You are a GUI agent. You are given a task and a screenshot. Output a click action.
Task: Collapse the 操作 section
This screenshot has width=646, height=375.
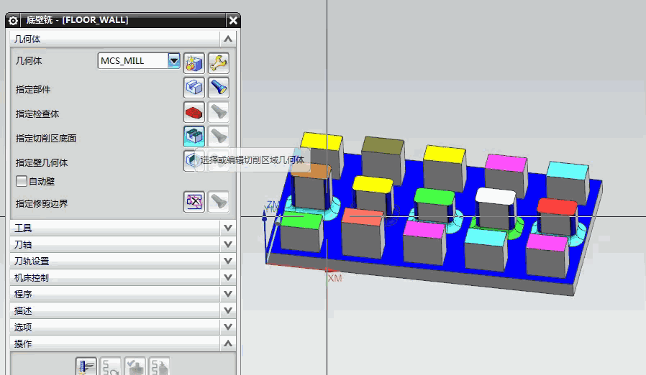click(x=228, y=343)
